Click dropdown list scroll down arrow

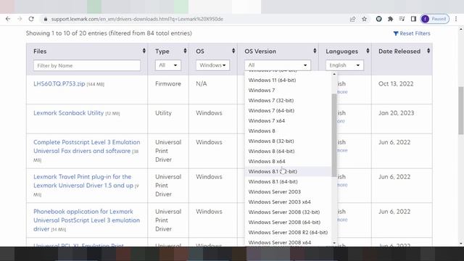334,243
